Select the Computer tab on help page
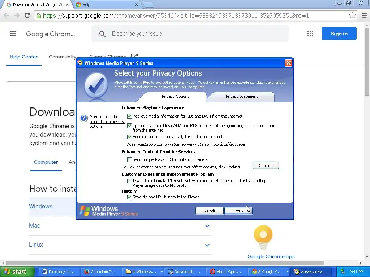The width and height of the screenshot is (370, 277). click(x=46, y=162)
